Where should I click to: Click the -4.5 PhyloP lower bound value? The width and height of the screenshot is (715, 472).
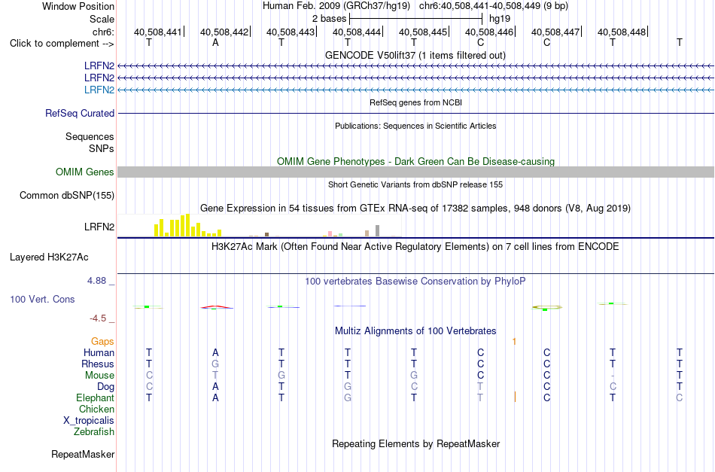point(98,318)
